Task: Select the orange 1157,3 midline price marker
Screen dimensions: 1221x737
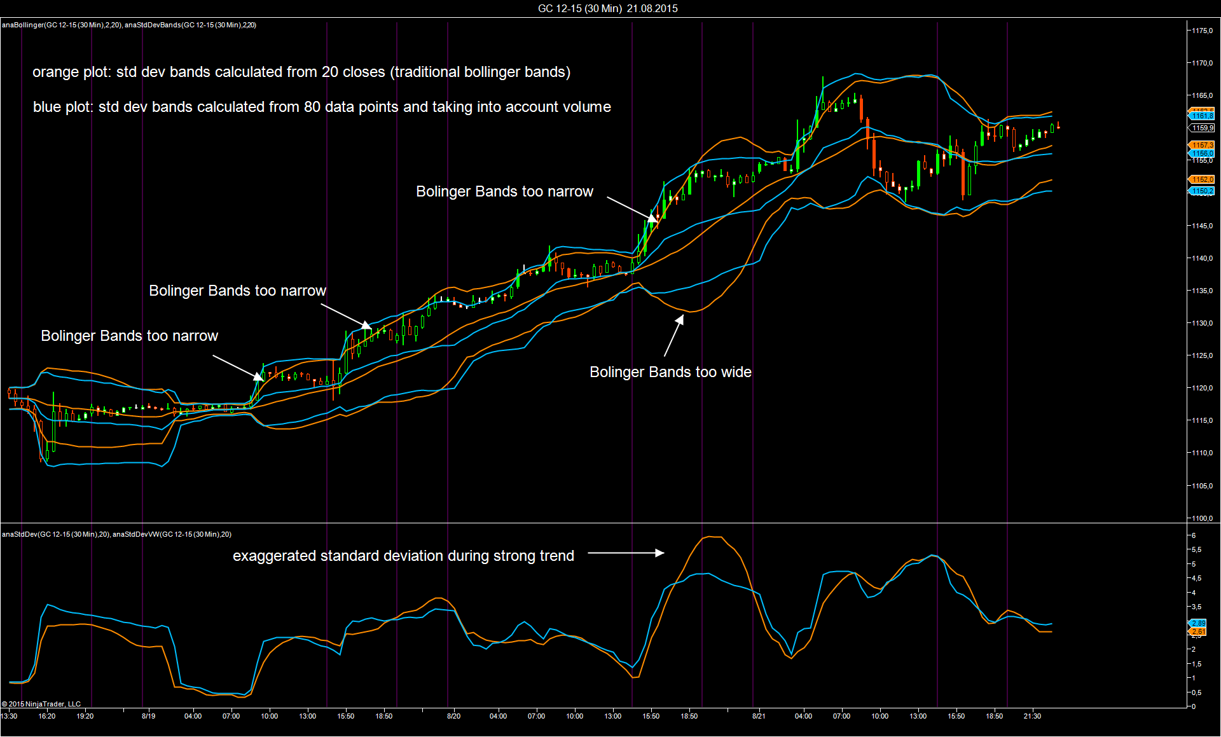Action: [1201, 146]
